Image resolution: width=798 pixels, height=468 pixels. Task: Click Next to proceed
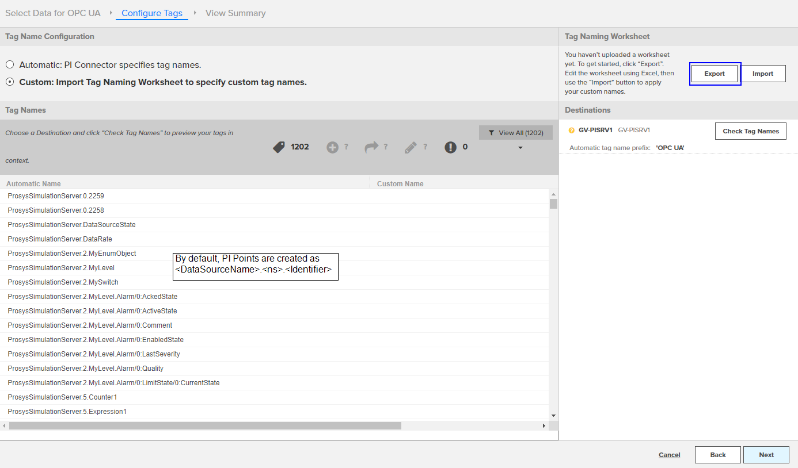(x=766, y=455)
